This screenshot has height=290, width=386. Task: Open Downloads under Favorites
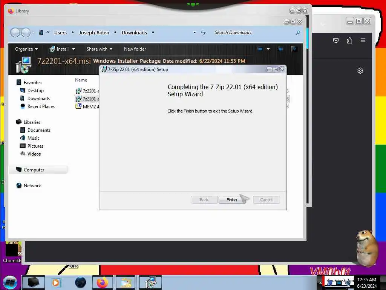pyautogui.click(x=38, y=99)
